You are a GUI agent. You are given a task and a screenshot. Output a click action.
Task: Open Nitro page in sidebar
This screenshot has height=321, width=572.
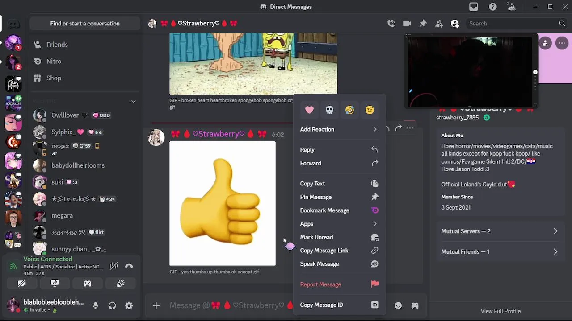(85, 62)
